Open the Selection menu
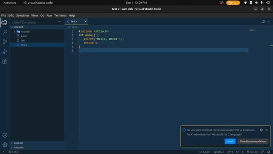 pyautogui.click(x=23, y=15)
